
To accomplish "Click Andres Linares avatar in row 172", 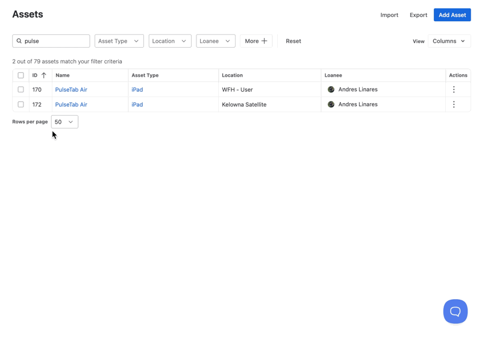I will point(331,104).
